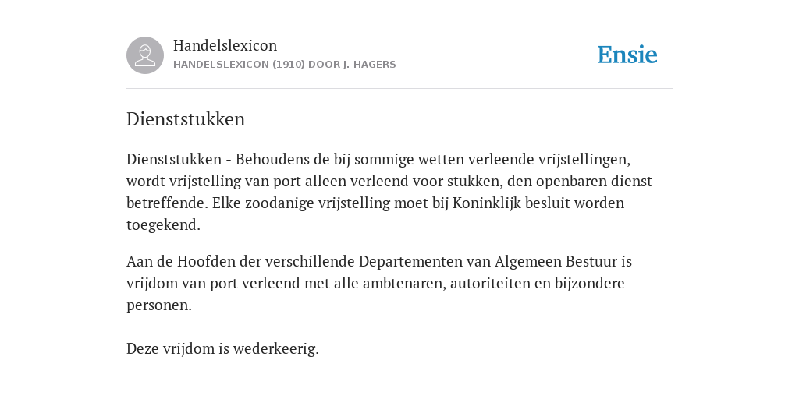799x399 pixels.
Task: Open the Handelslexicon author name
Action: pyautogui.click(x=225, y=45)
